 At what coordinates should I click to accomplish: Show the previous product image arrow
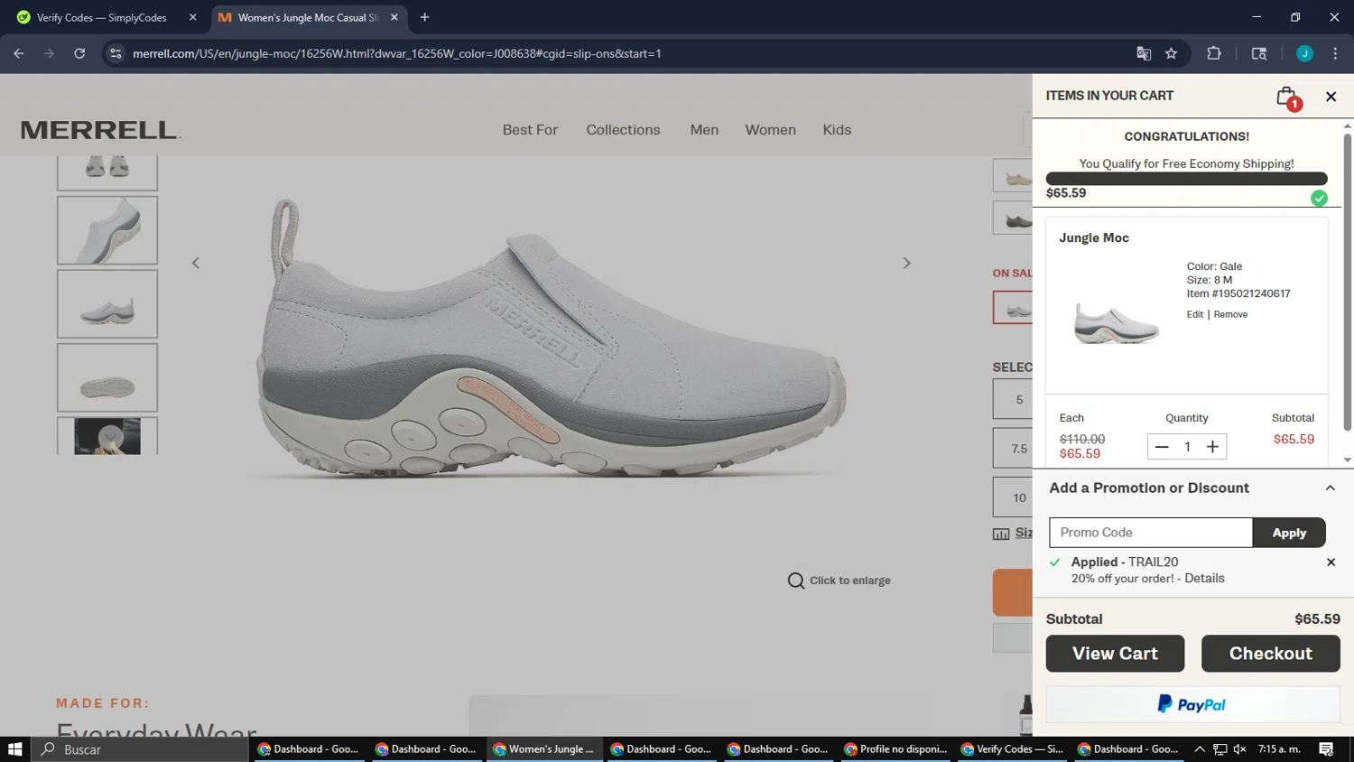(196, 263)
